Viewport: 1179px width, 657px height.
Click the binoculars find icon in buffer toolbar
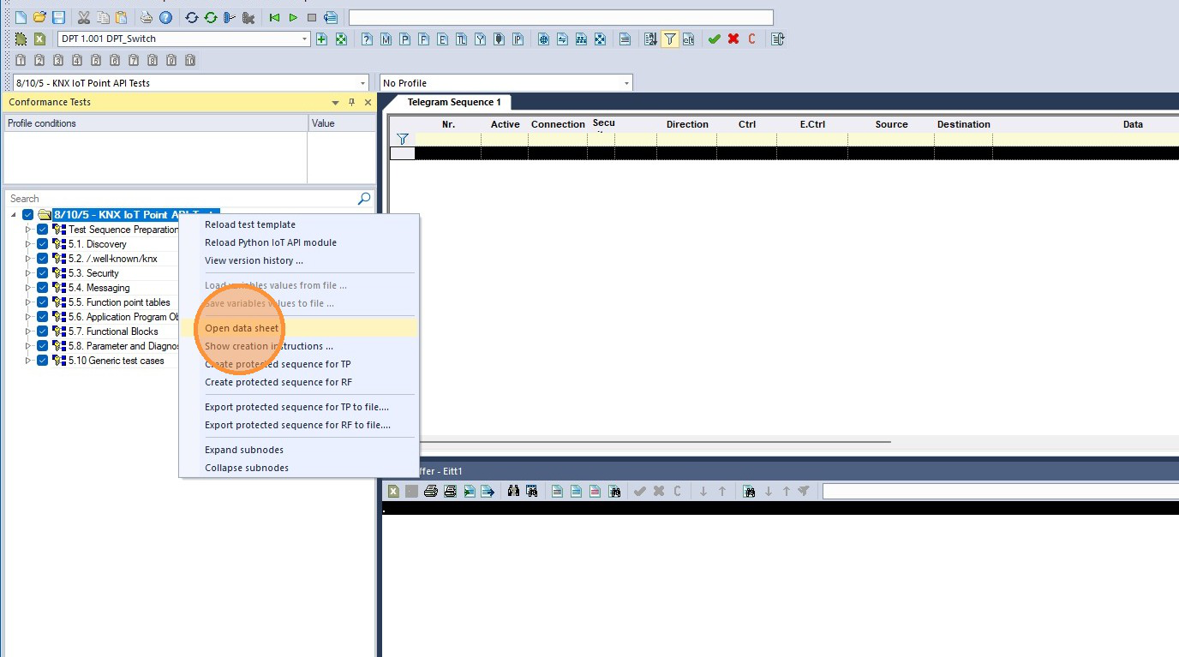coord(513,491)
